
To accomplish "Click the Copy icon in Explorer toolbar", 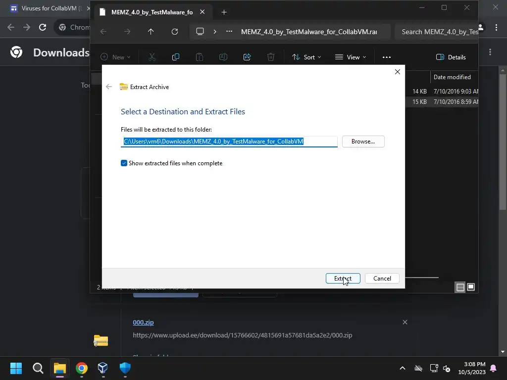I will click(176, 57).
